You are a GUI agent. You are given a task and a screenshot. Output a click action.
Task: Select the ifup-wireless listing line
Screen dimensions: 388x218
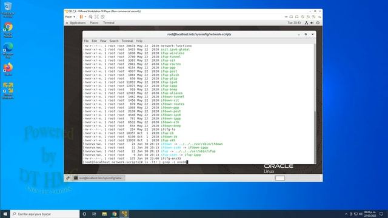click(x=133, y=53)
